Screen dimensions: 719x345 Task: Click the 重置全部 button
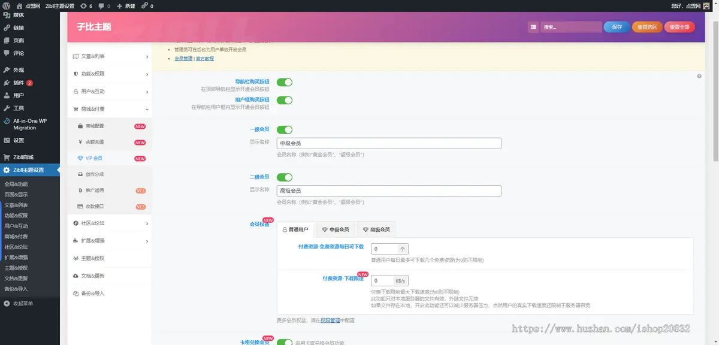pos(679,27)
